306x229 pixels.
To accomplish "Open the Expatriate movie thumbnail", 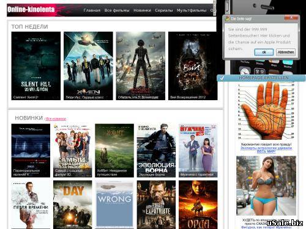I will coord(156,205).
